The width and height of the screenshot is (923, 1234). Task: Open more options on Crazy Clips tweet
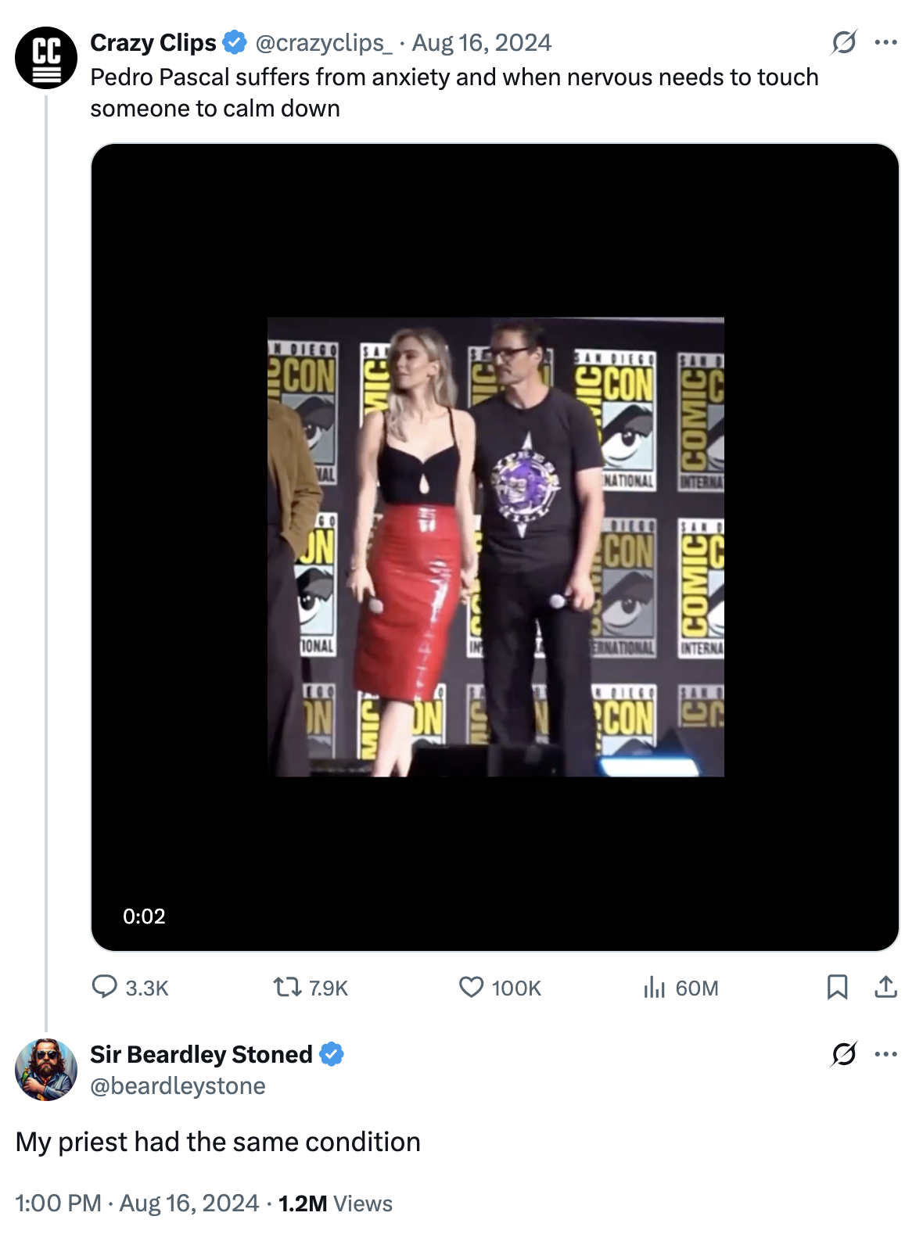(x=886, y=42)
